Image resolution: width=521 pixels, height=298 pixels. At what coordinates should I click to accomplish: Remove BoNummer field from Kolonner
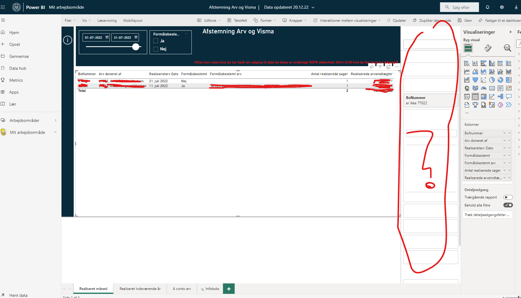(509, 133)
